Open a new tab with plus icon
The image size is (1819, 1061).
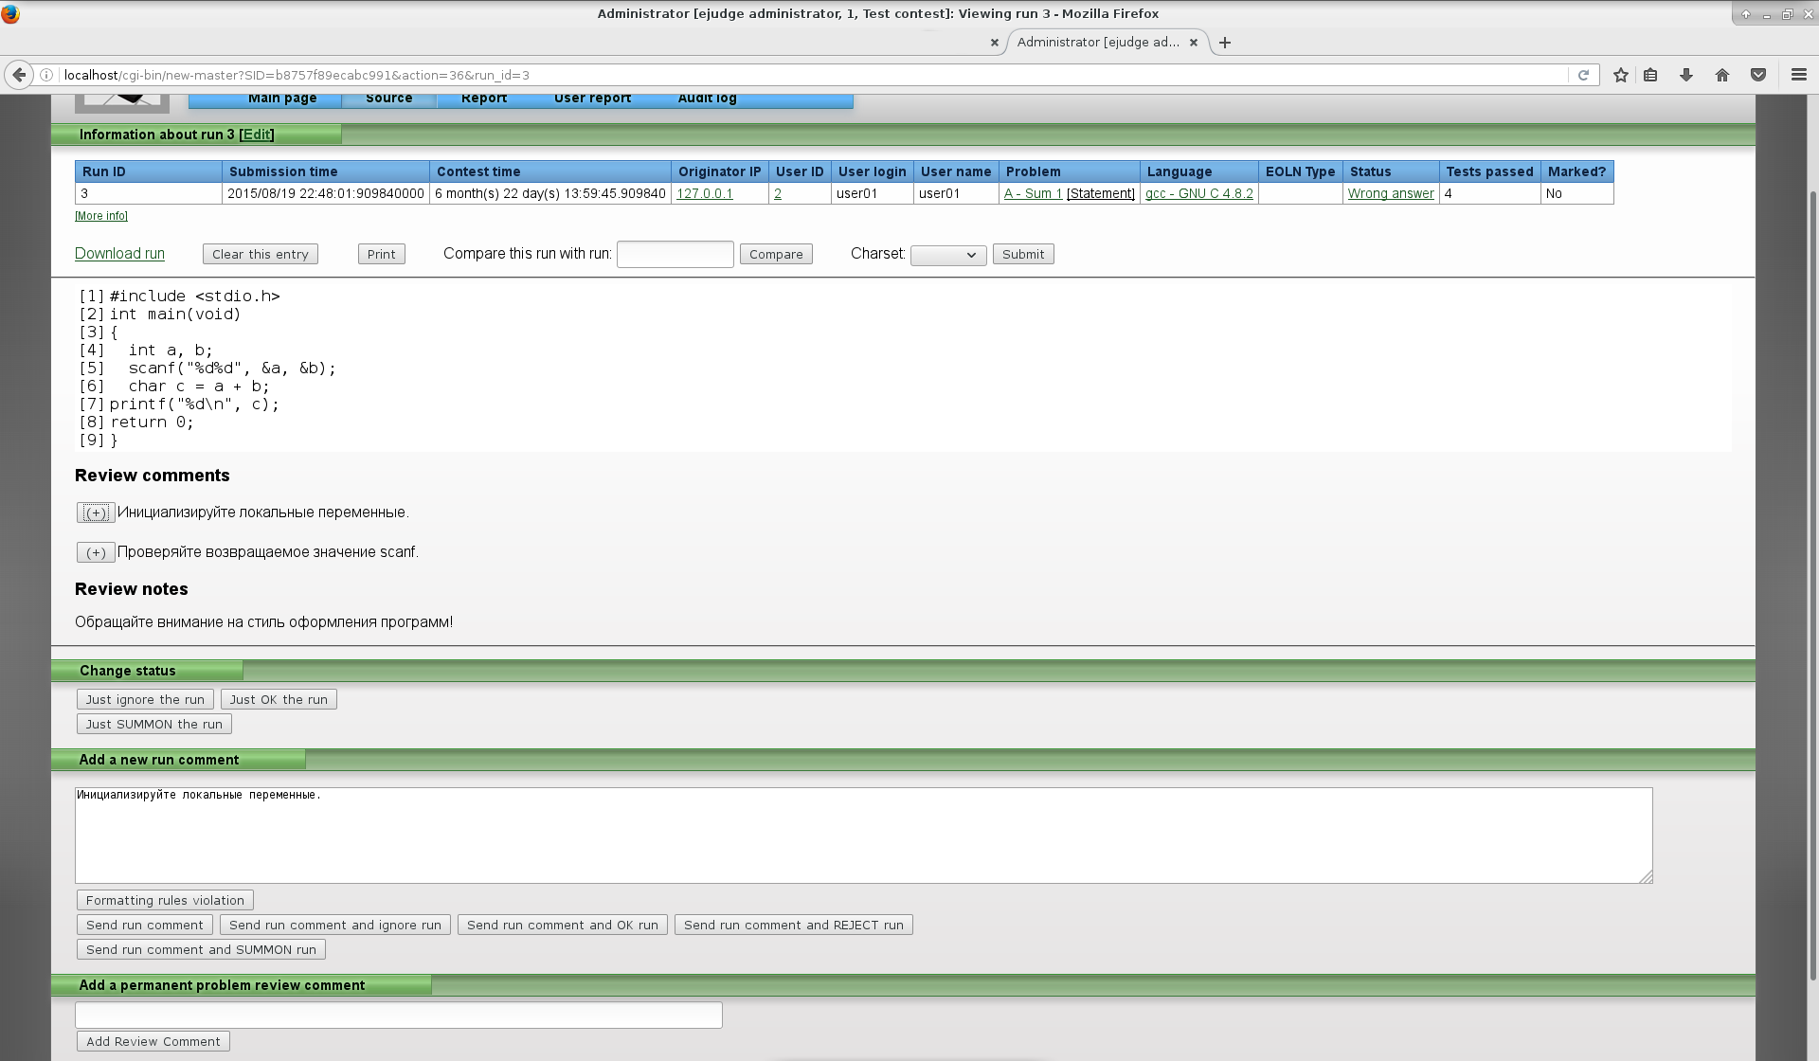[1225, 43]
